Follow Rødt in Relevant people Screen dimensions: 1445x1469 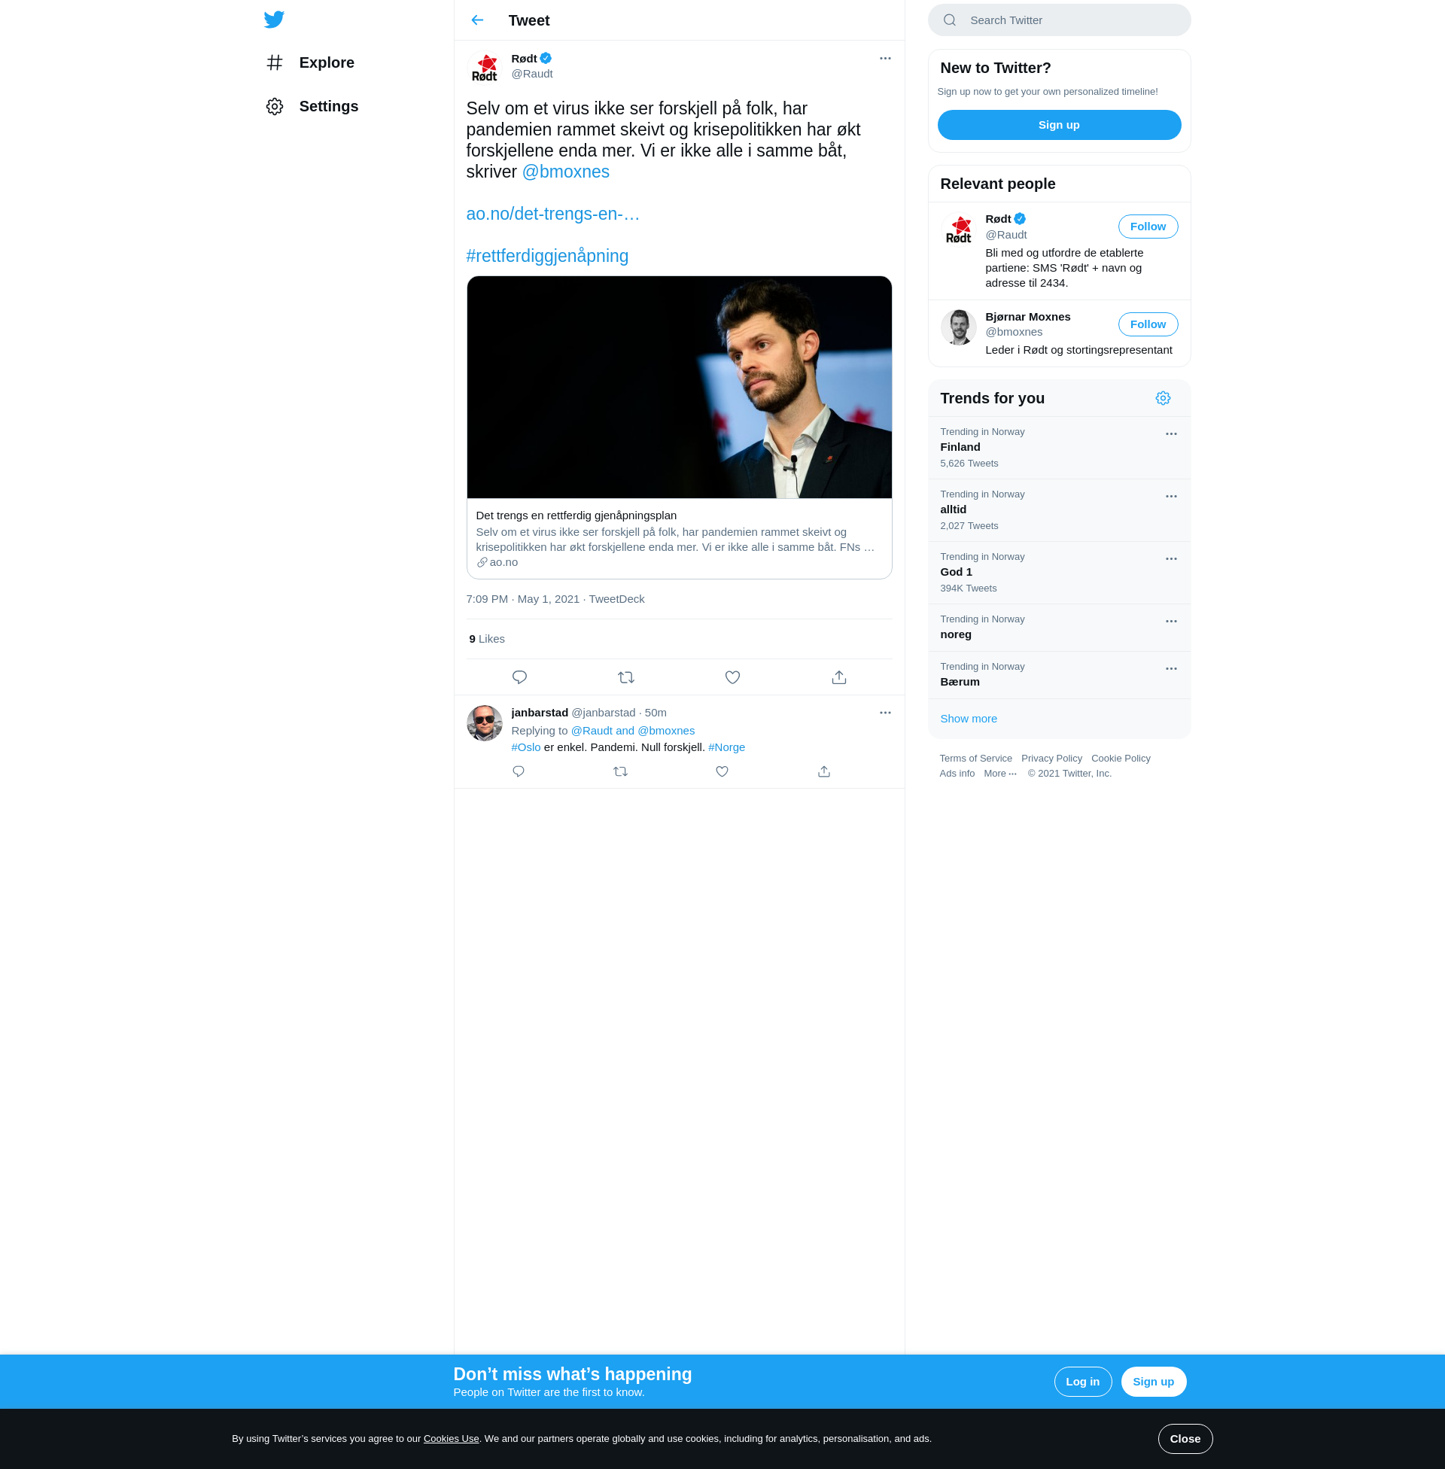(x=1148, y=227)
